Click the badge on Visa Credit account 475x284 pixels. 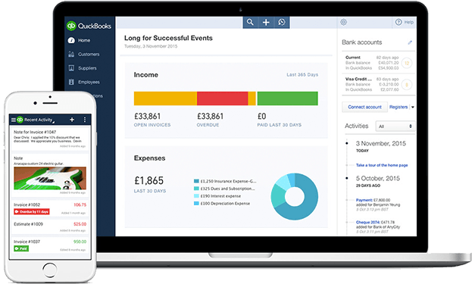click(407, 85)
